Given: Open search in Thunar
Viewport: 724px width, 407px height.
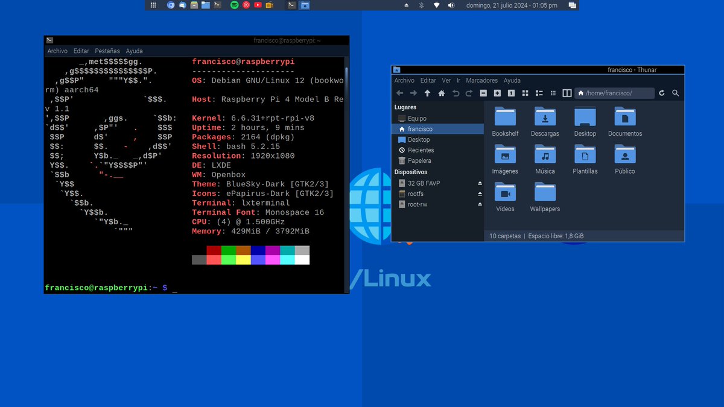Looking at the screenshot, I should tap(676, 93).
